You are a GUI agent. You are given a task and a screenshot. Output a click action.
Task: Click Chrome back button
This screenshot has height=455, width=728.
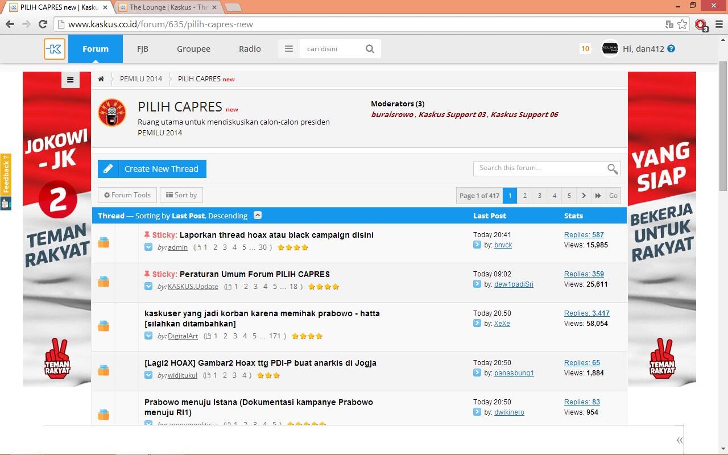point(10,24)
